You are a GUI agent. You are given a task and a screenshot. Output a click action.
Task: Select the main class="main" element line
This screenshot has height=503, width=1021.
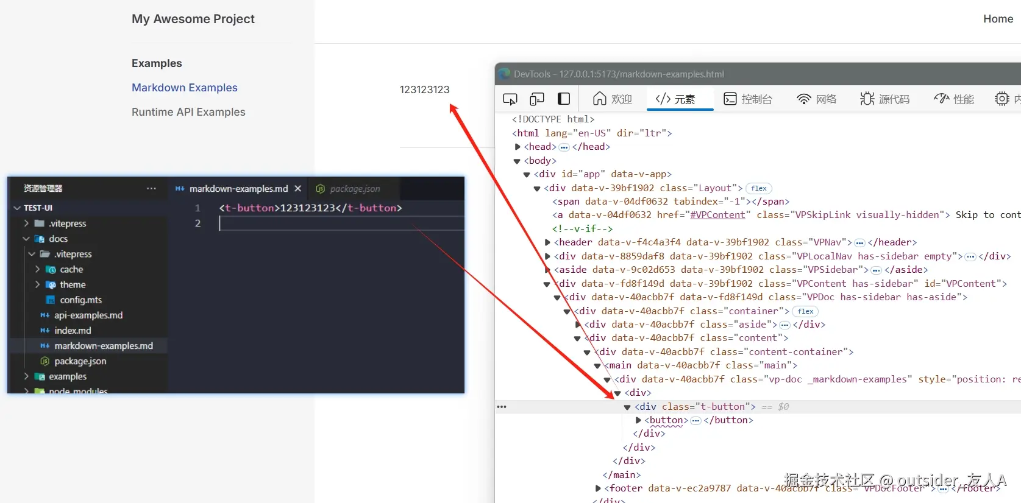pyautogui.click(x=701, y=365)
